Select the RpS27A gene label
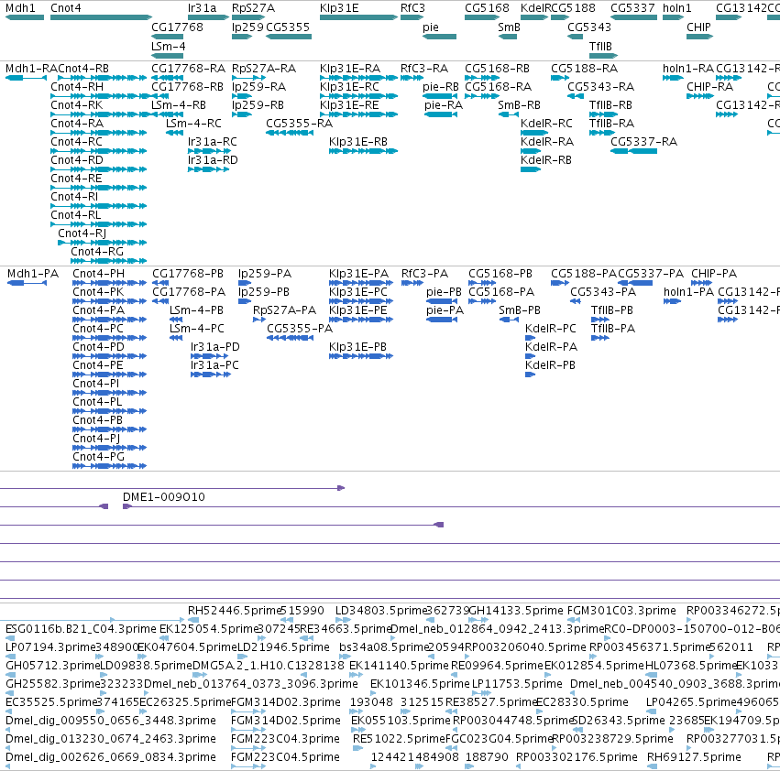The image size is (780, 771). (253, 8)
